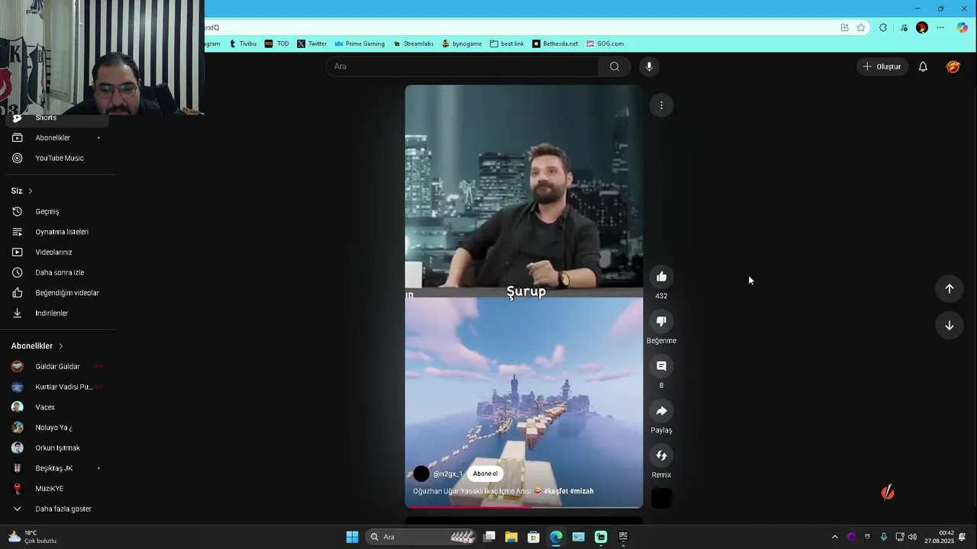Open the Copilot icon in the browser

[960, 27]
